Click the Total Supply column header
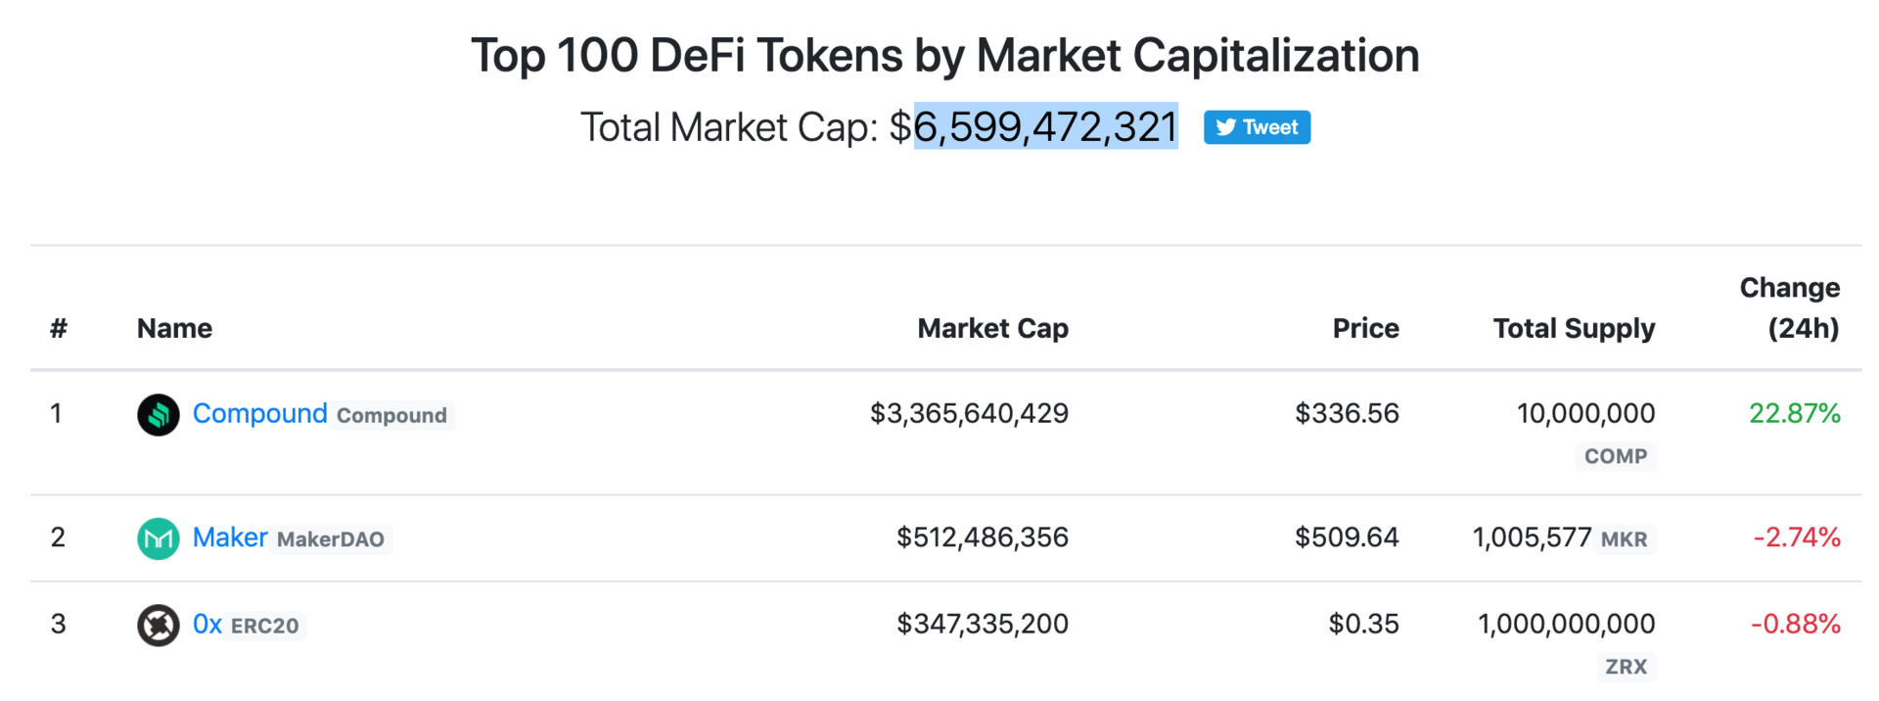Image resolution: width=1879 pixels, height=701 pixels. (x=1574, y=328)
